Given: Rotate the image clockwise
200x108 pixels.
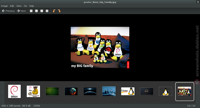Looking at the screenshot, I should [59, 11].
